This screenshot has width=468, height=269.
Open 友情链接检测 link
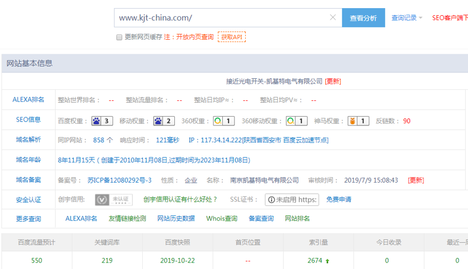click(127, 218)
